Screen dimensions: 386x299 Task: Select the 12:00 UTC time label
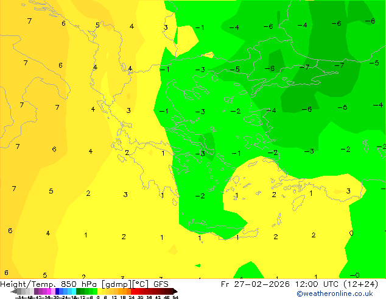317,284
